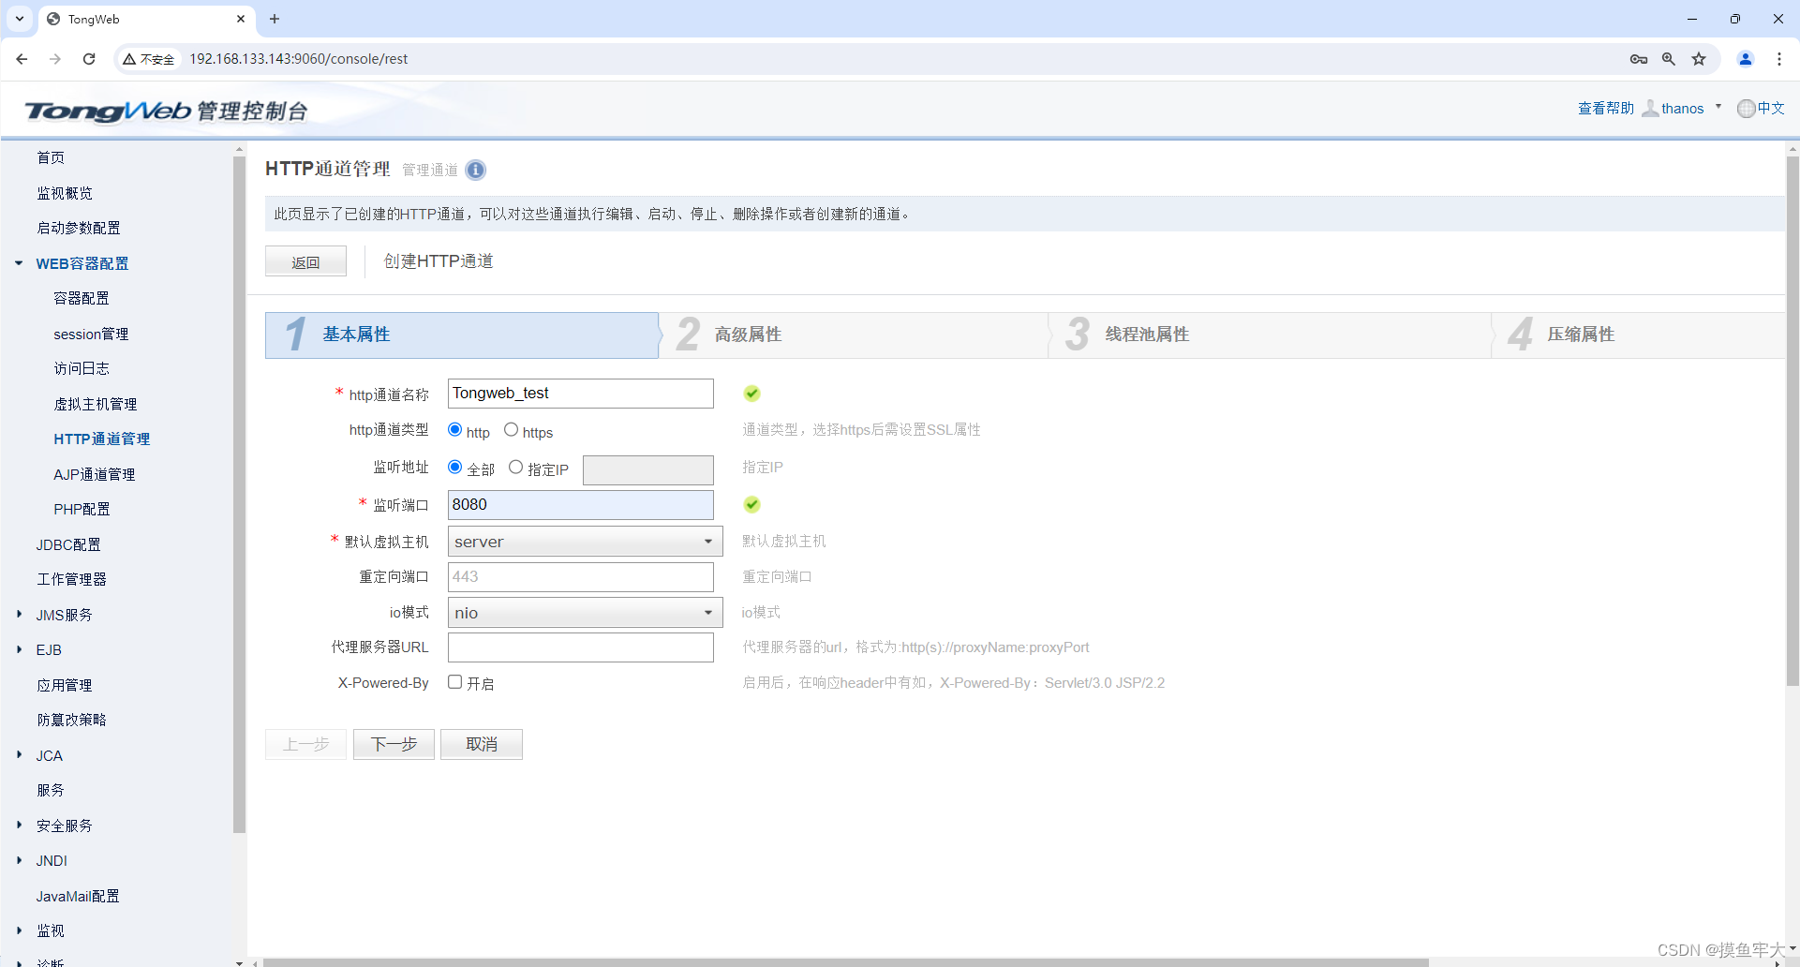Close the TongWeb browser tab
Screen dimensions: 1800x967
241,19
